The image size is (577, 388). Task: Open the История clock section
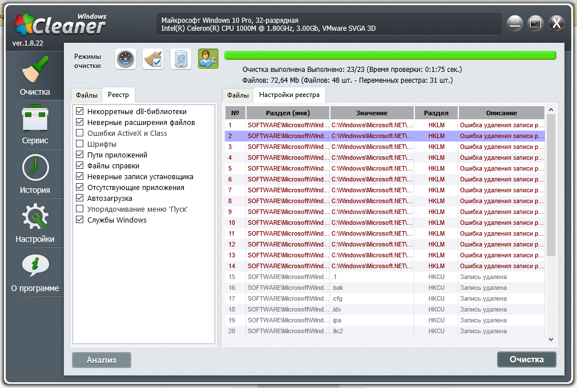click(35, 175)
